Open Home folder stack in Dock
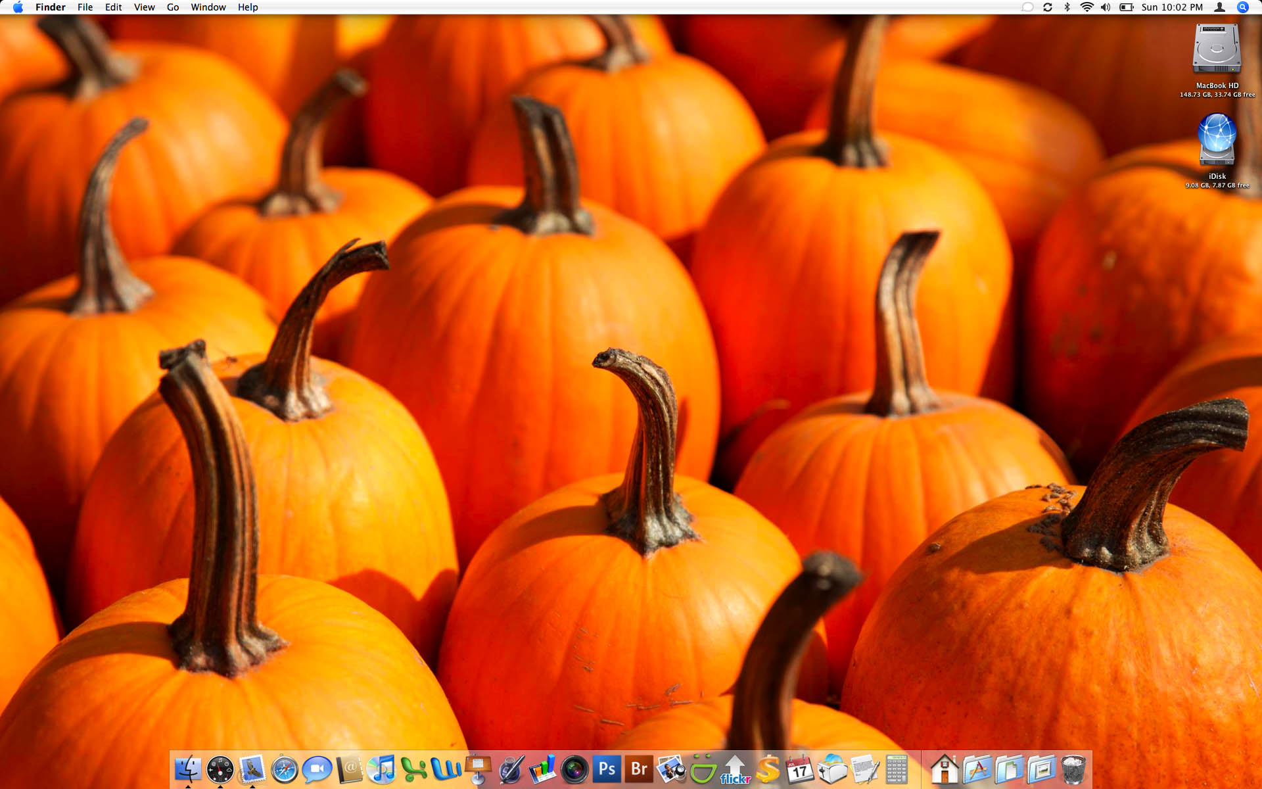This screenshot has height=789, width=1262. [x=944, y=769]
